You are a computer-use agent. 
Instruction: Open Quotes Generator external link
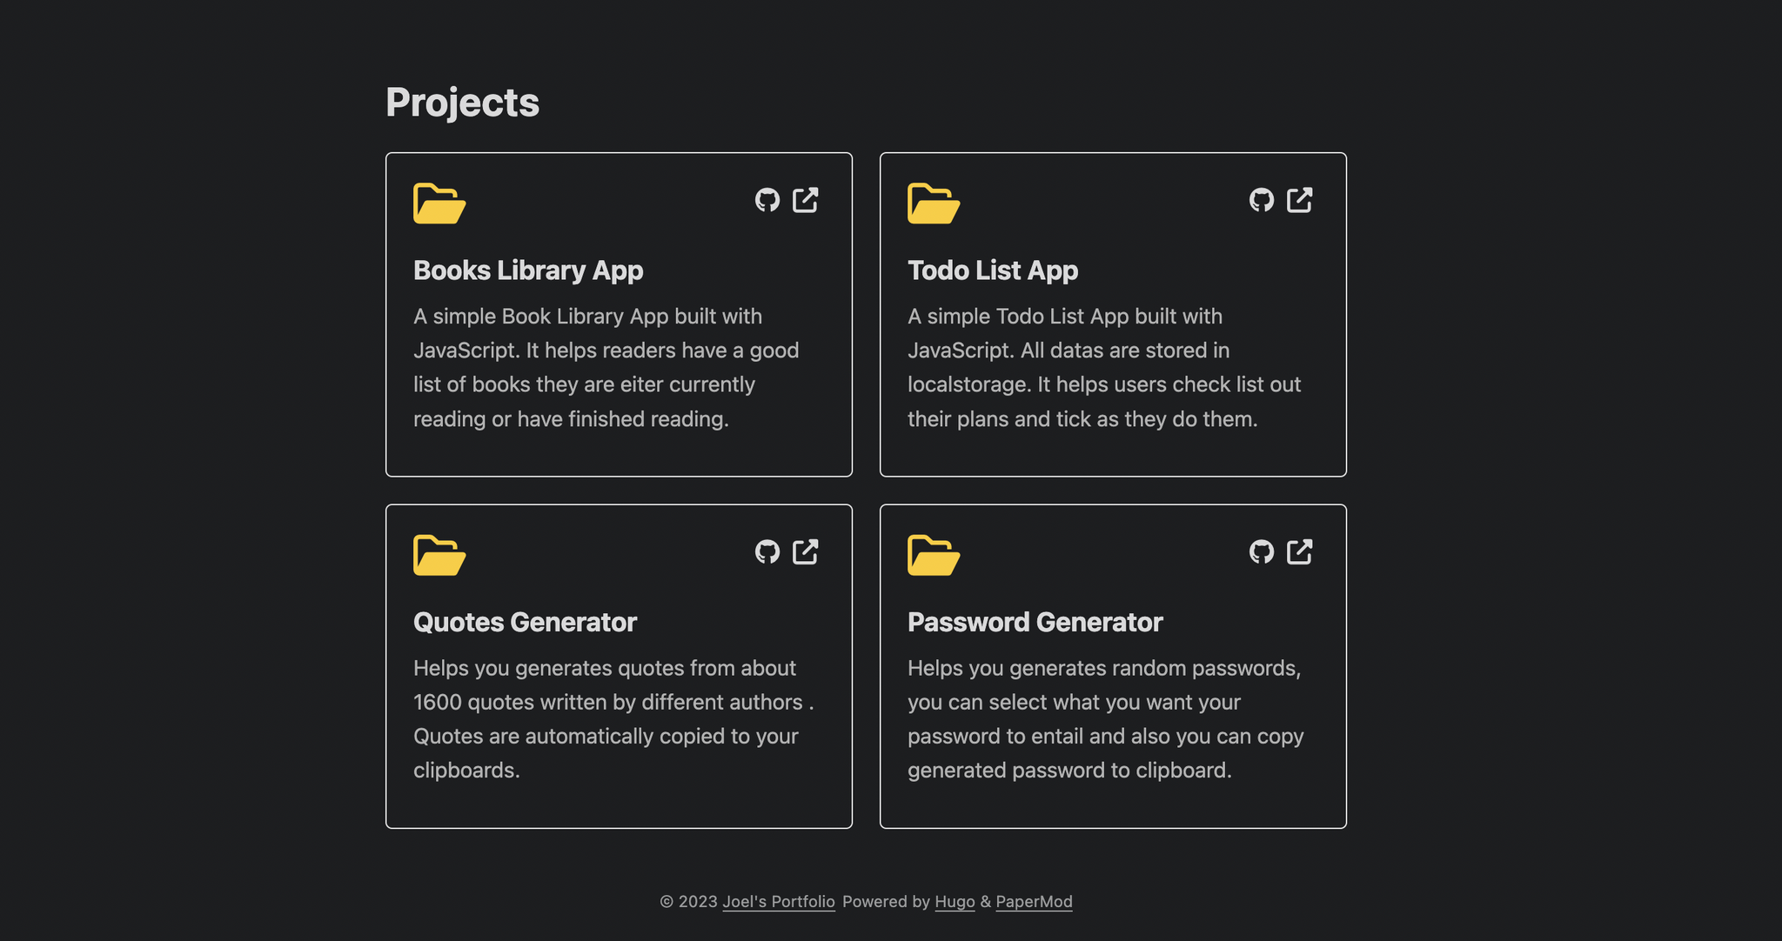coord(806,551)
